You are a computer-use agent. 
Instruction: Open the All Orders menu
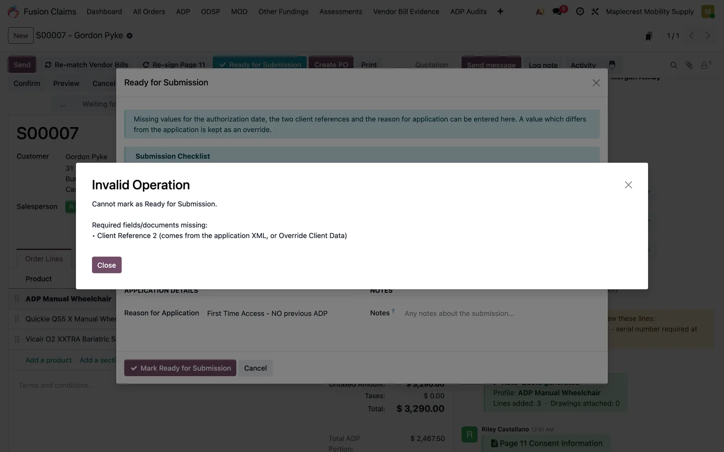click(149, 12)
